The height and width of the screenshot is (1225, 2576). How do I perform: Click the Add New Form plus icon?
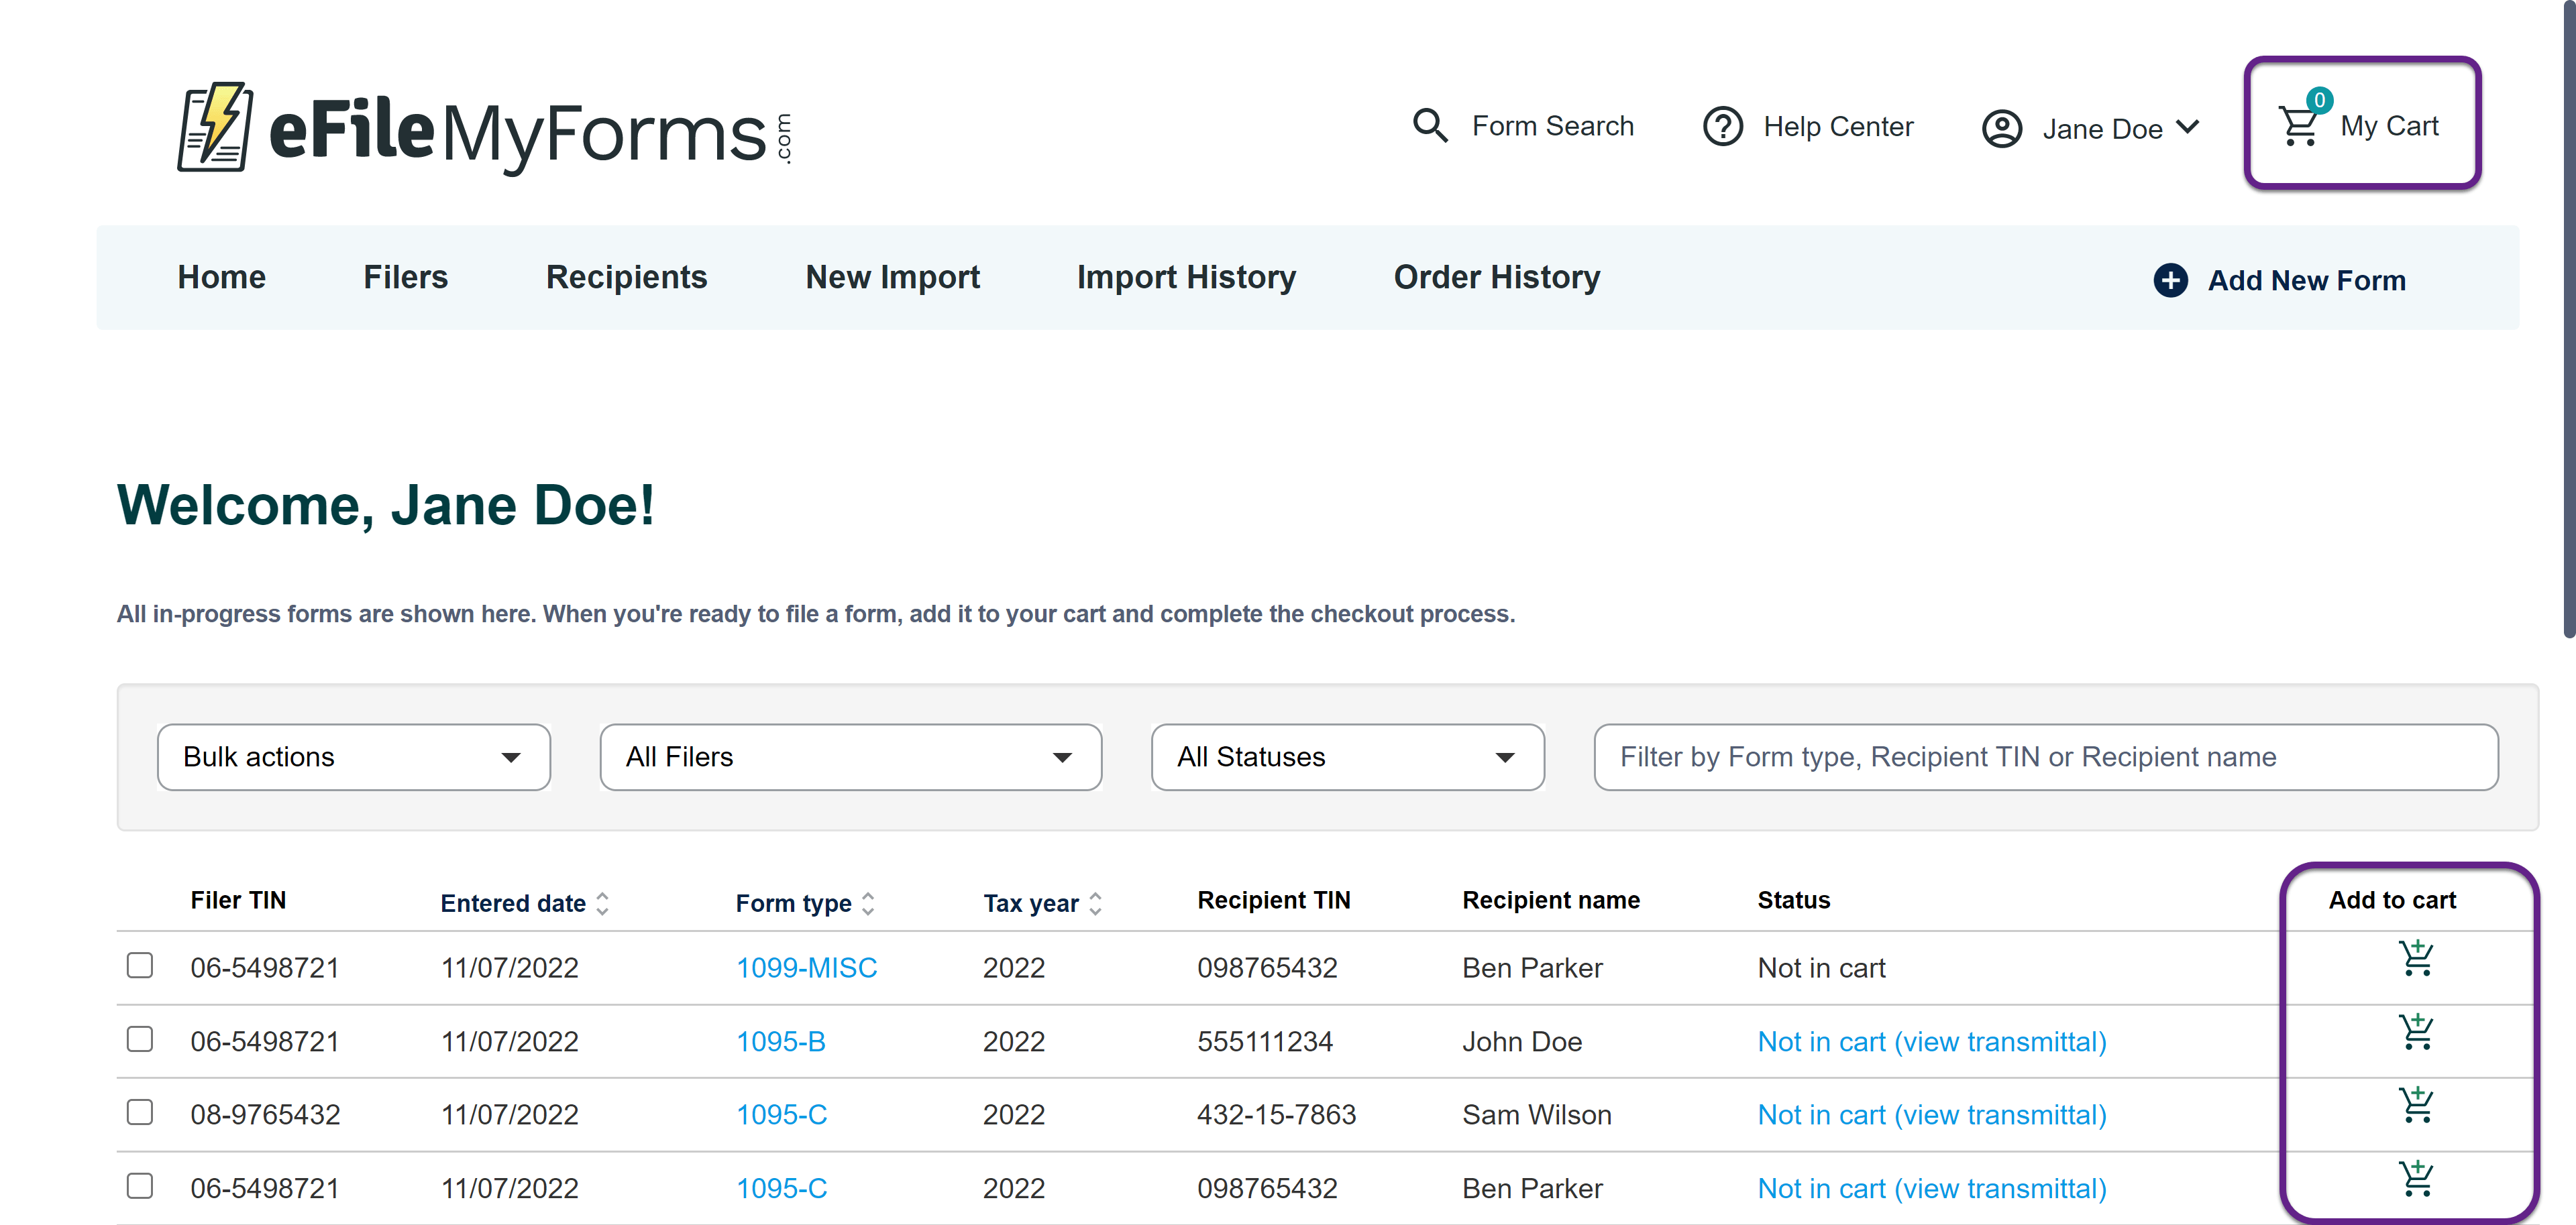pos(2170,280)
